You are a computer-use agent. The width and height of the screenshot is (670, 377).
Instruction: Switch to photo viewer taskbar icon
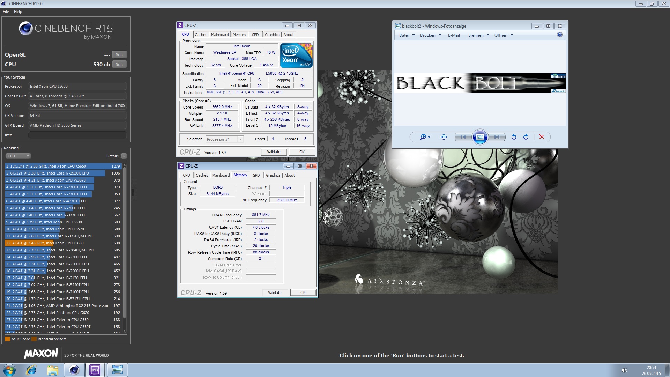(x=117, y=370)
